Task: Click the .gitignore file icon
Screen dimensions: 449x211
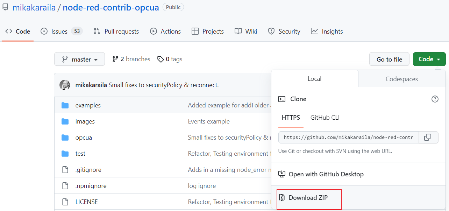Action: tap(65, 170)
